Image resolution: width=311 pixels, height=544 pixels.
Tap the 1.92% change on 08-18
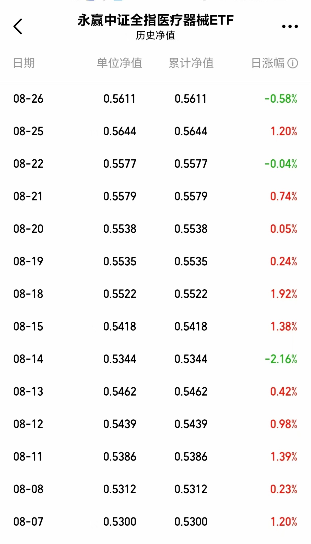[x=284, y=294]
